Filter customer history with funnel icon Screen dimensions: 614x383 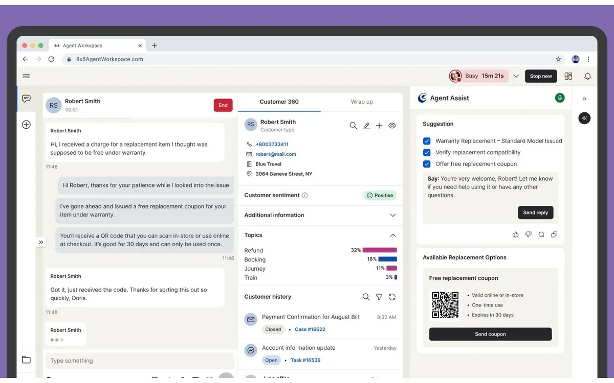coord(379,297)
